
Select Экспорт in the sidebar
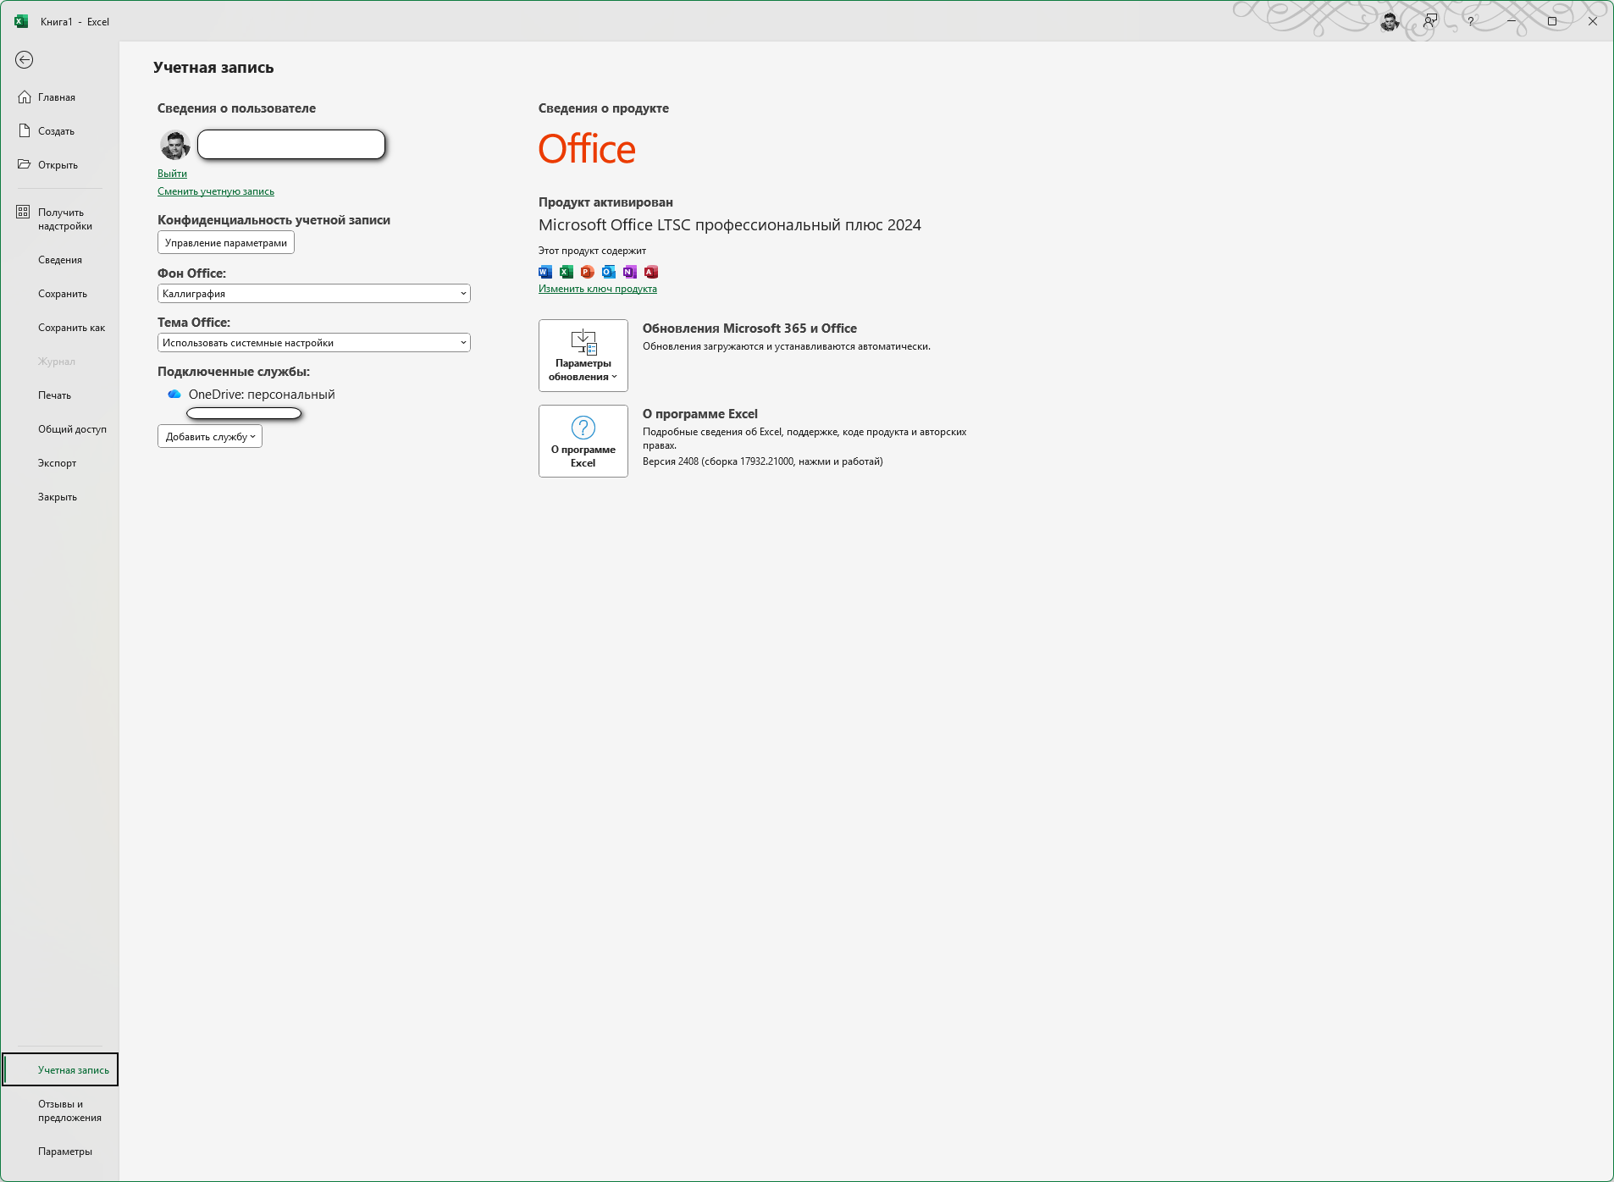[57, 463]
